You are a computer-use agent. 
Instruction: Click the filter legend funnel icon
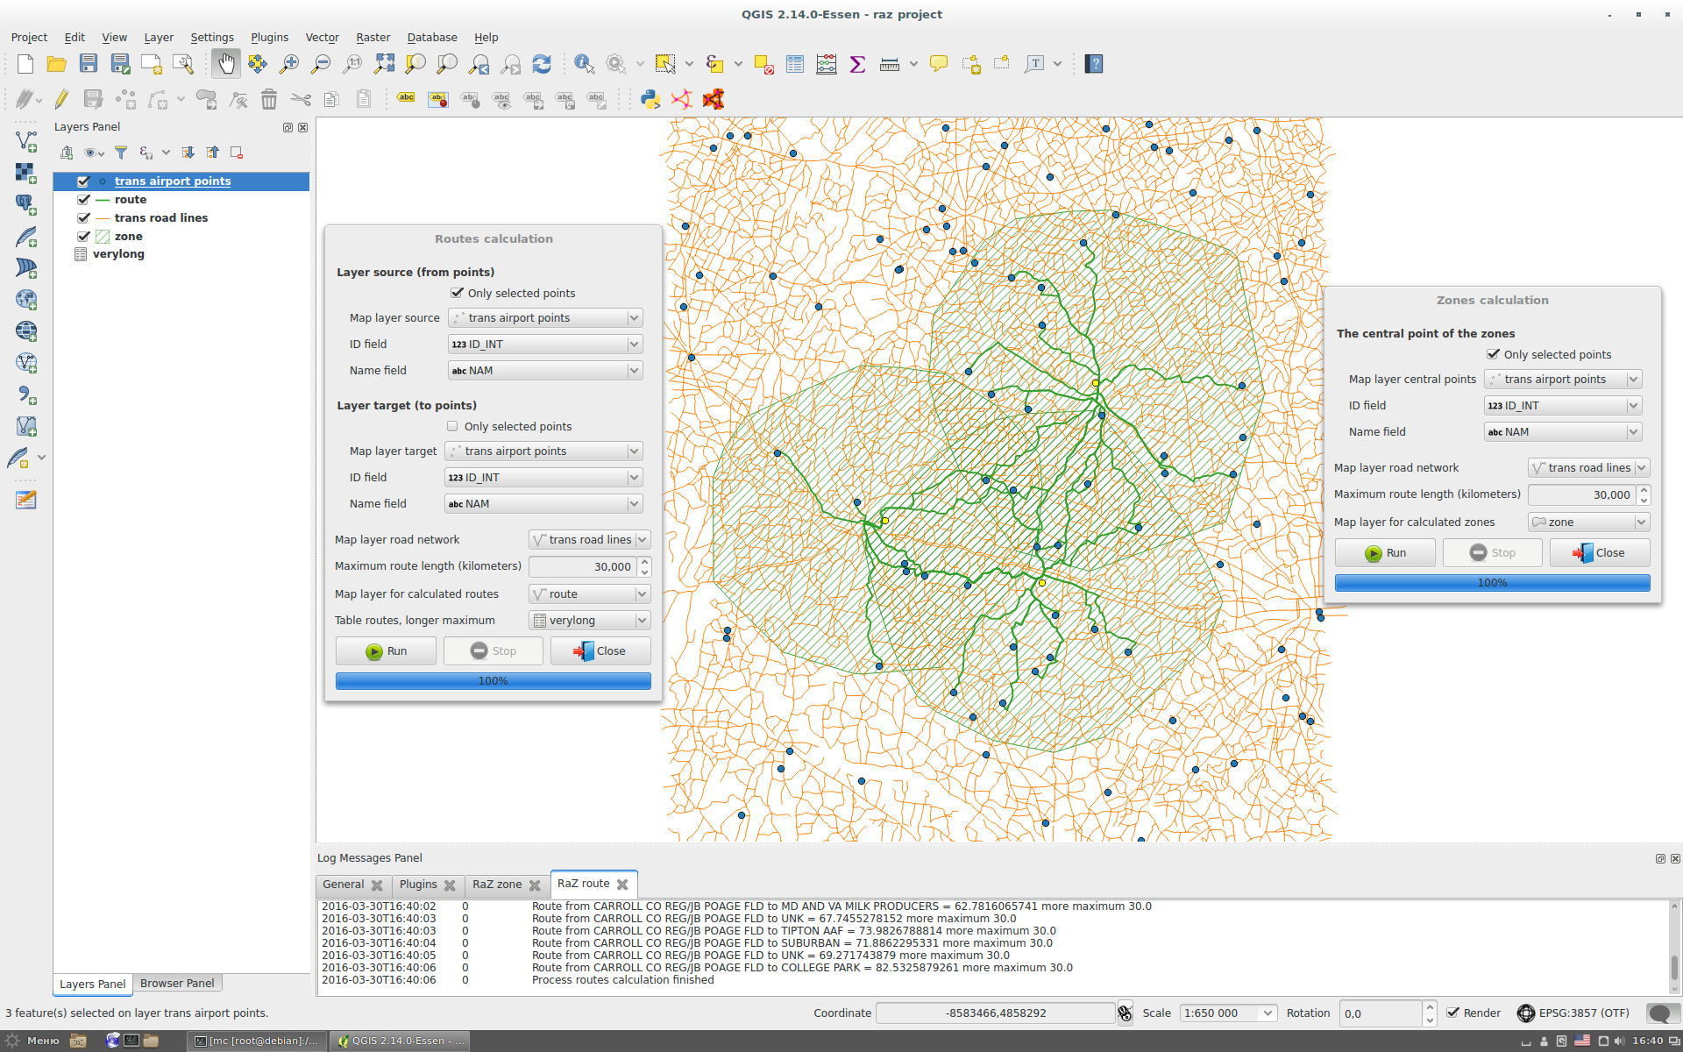pyautogui.click(x=121, y=153)
